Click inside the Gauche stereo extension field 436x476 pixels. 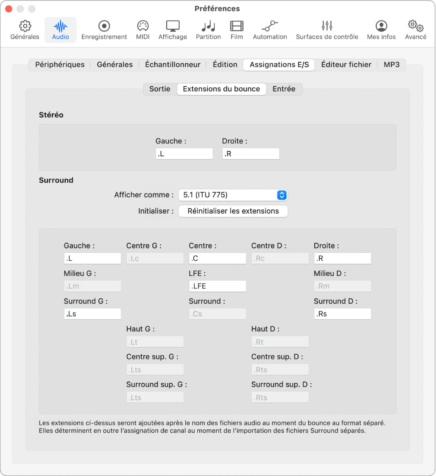[x=184, y=154]
